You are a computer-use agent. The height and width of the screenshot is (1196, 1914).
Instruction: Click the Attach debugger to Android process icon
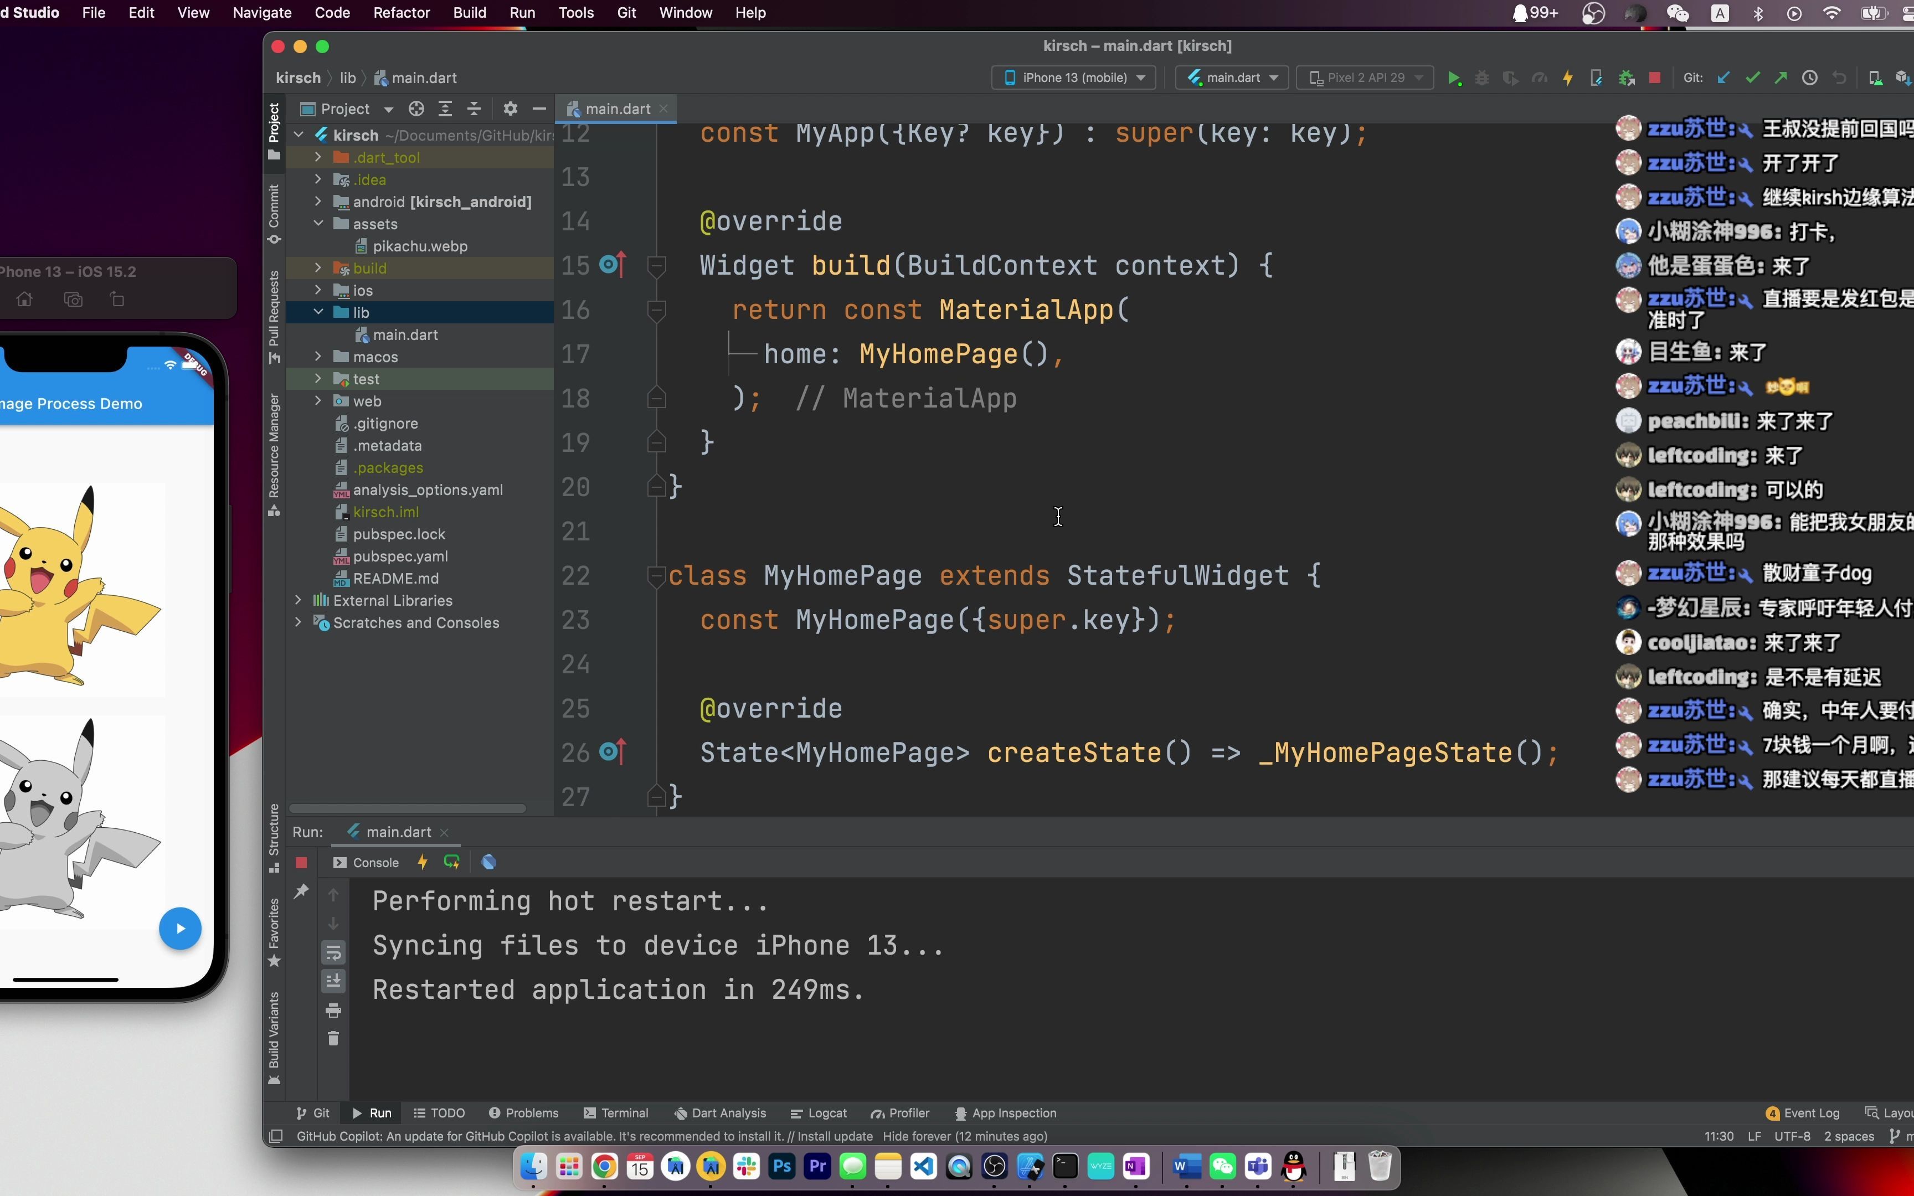coord(1626,78)
